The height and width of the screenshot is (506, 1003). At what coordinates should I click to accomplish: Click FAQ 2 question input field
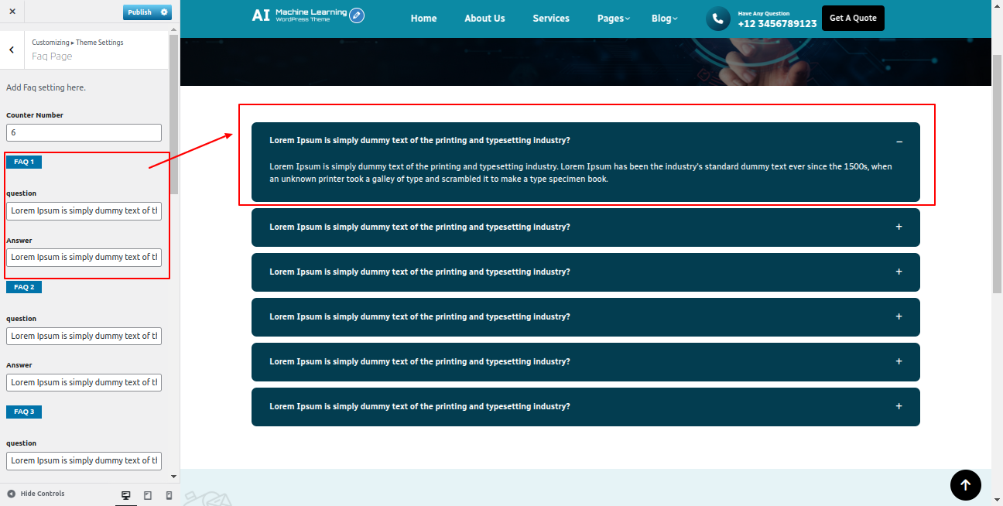(x=84, y=336)
